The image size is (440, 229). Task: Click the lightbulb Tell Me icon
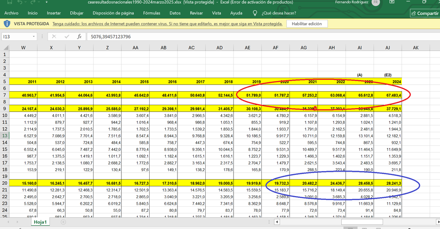[x=255, y=13]
